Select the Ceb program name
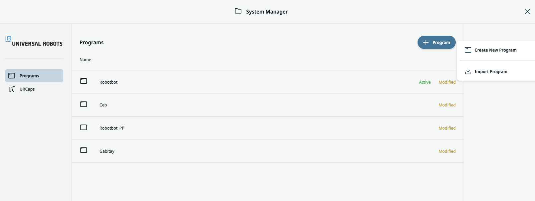The height and width of the screenshot is (201, 535). (103, 105)
